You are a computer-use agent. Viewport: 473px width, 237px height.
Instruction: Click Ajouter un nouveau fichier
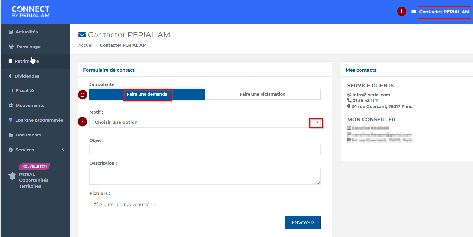tap(128, 204)
